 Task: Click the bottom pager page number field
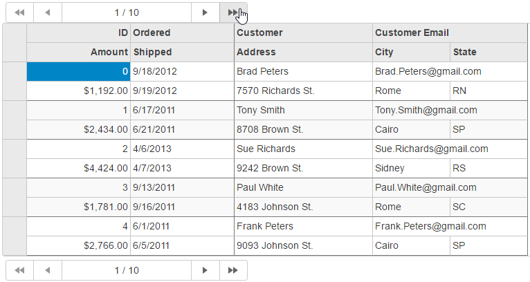[127, 270]
